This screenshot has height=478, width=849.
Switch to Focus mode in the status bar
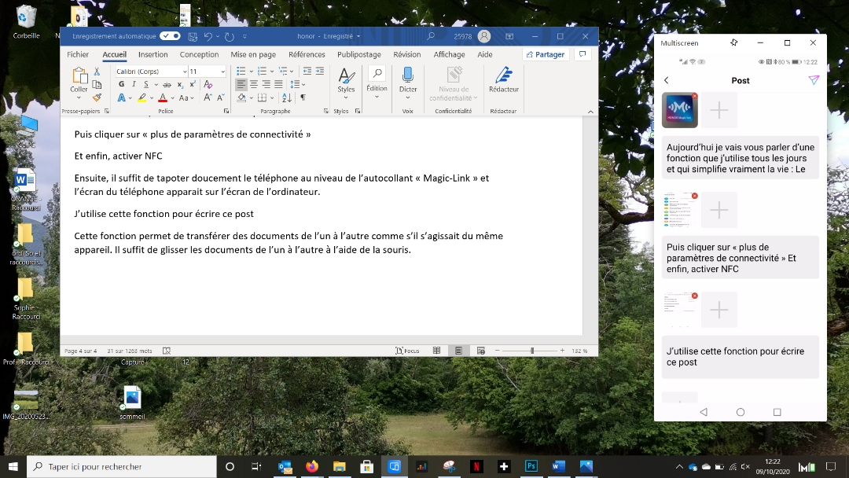tap(407, 351)
